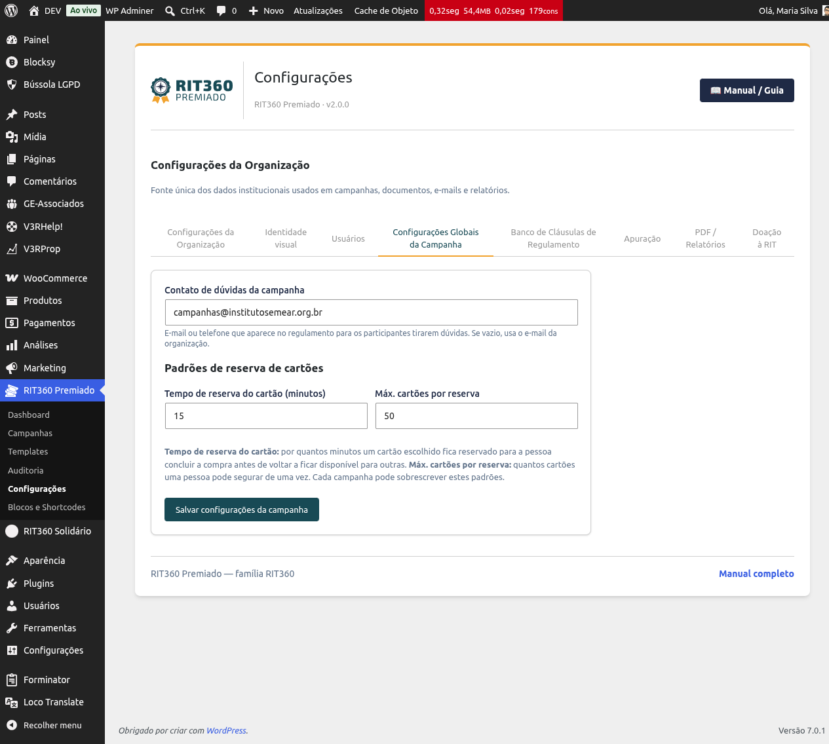Open the Comentários bubble icon in sidebar
The height and width of the screenshot is (744, 829).
[x=12, y=181]
